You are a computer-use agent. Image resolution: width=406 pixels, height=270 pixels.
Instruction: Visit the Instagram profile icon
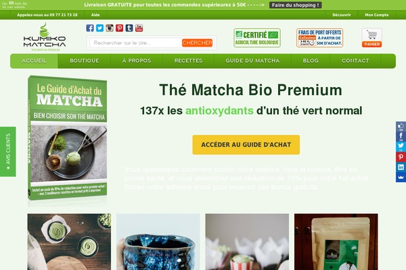(x=110, y=28)
